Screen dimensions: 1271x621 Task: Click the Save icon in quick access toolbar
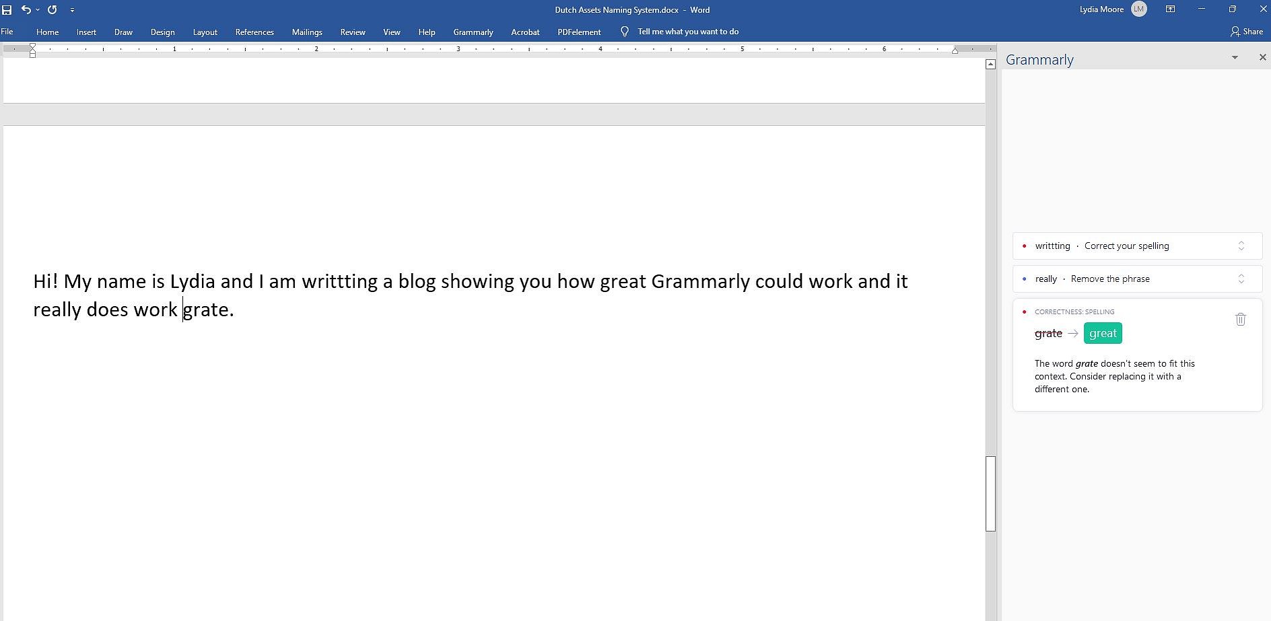7,10
